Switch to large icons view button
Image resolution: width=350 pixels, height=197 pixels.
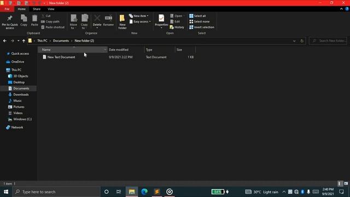pyautogui.click(x=346, y=184)
